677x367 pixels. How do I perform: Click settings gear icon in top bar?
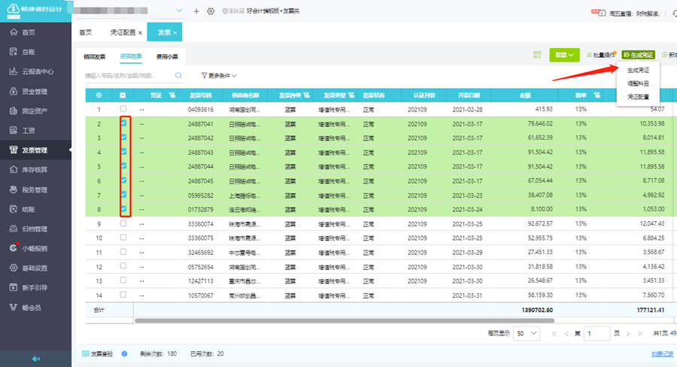210,11
